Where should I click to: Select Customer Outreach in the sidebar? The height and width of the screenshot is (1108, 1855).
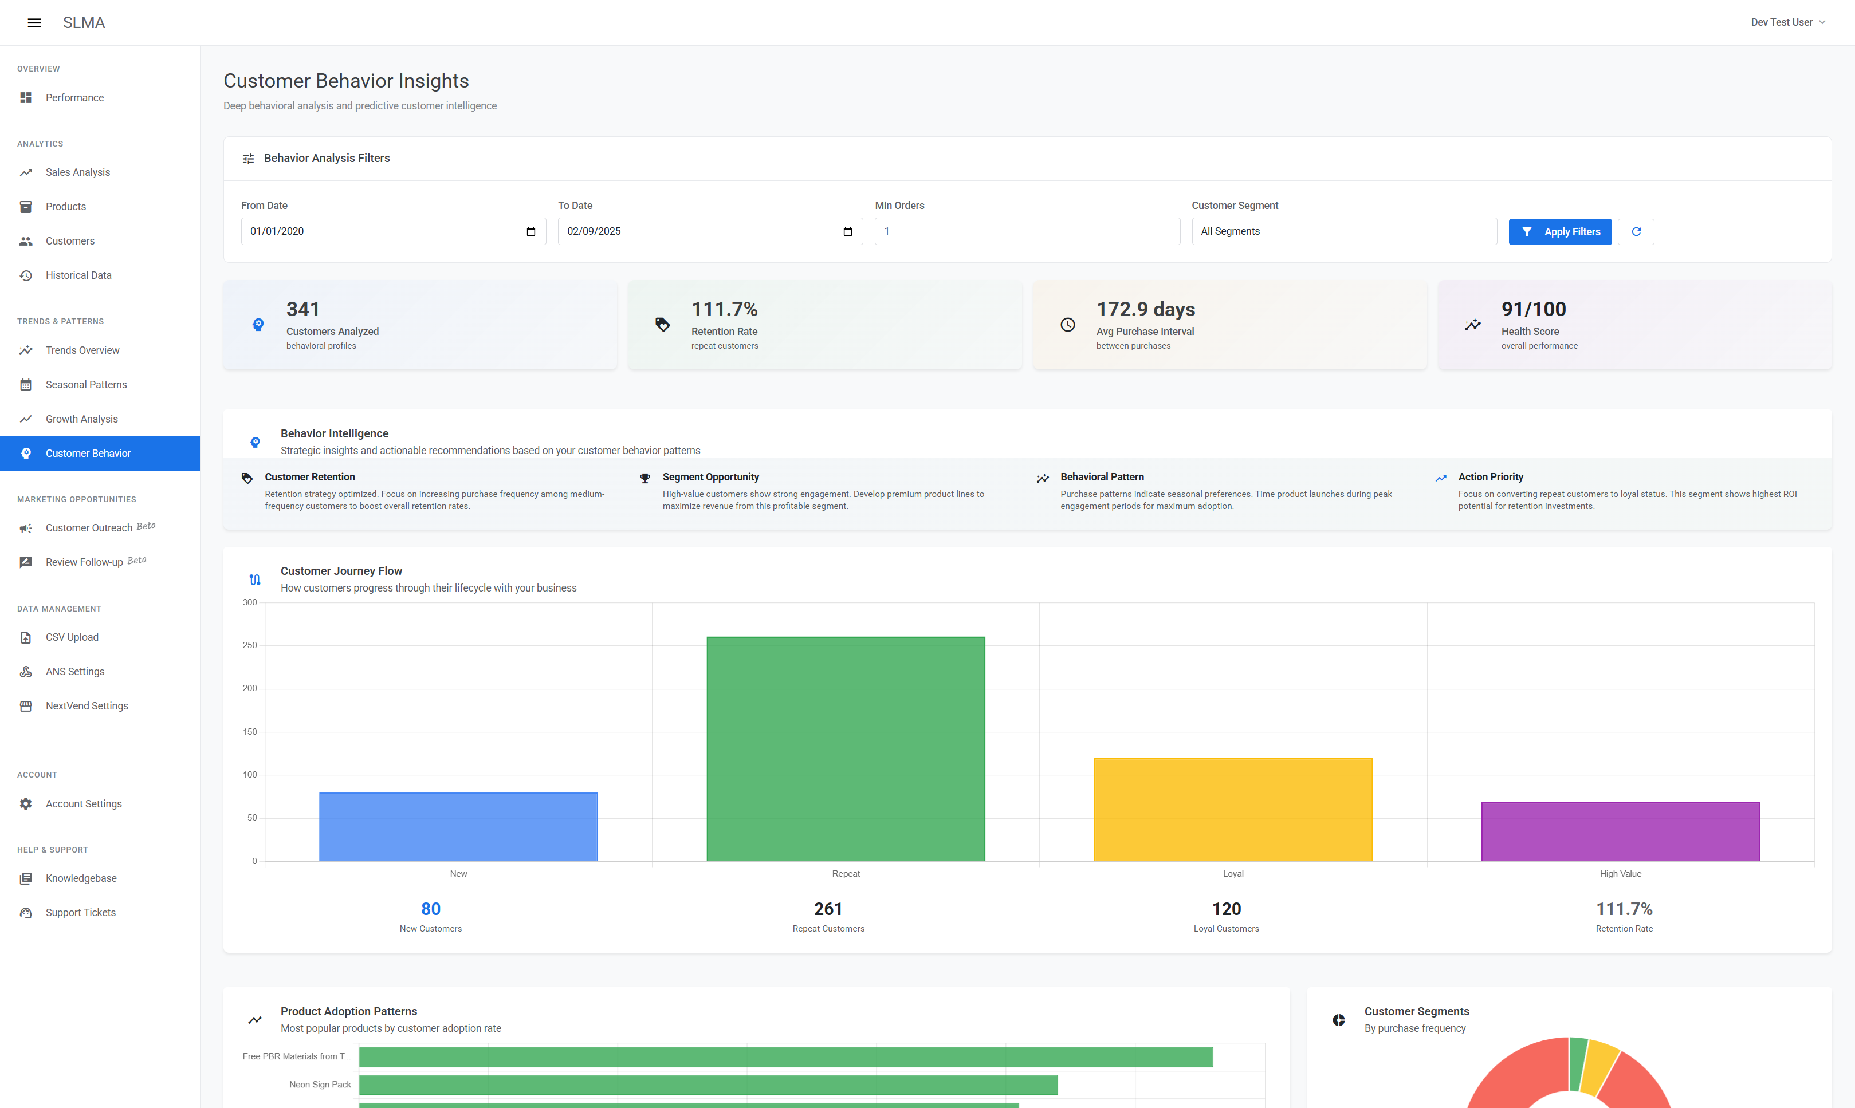[100, 528]
